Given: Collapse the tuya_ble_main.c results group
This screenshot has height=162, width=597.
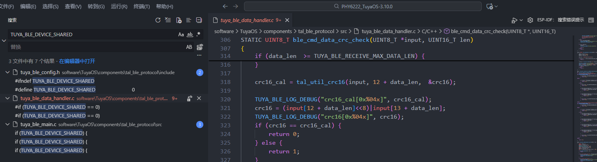Looking at the screenshot, I should point(8,125).
